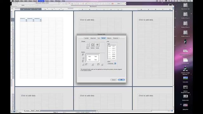
Task: Select the None border preset
Action: click(x=88, y=45)
